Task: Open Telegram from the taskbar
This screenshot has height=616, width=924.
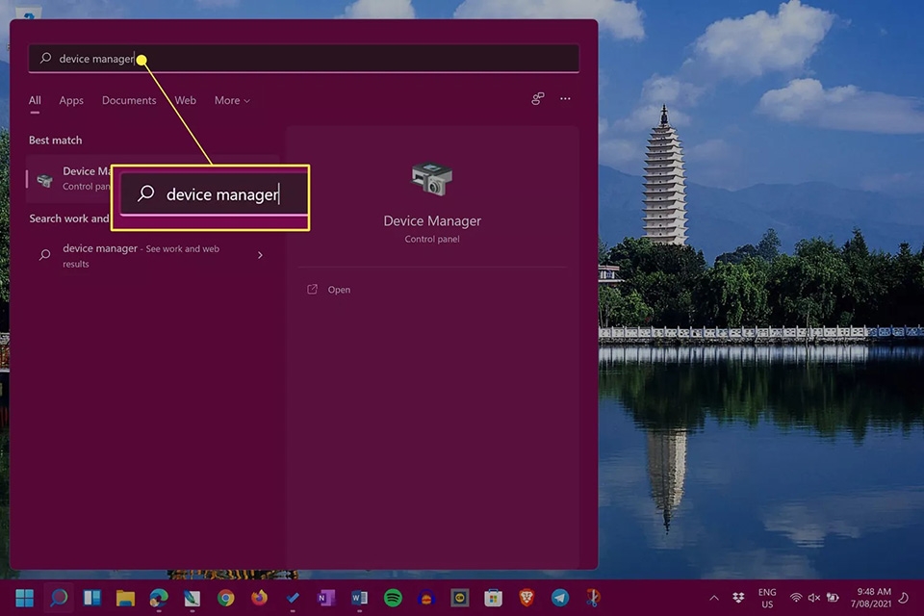Action: [558, 598]
